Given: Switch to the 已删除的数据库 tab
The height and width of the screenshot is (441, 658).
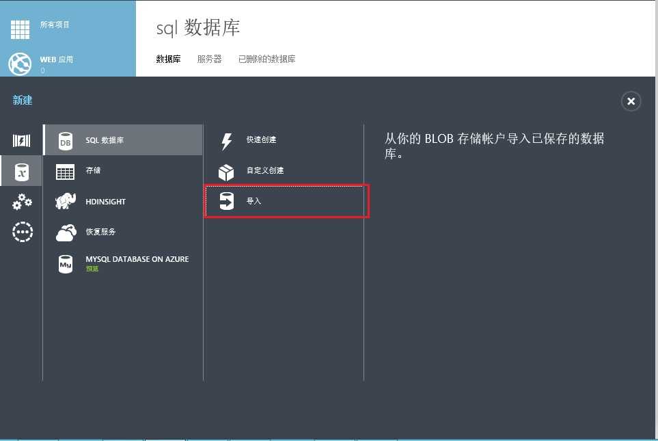Looking at the screenshot, I should pos(267,59).
